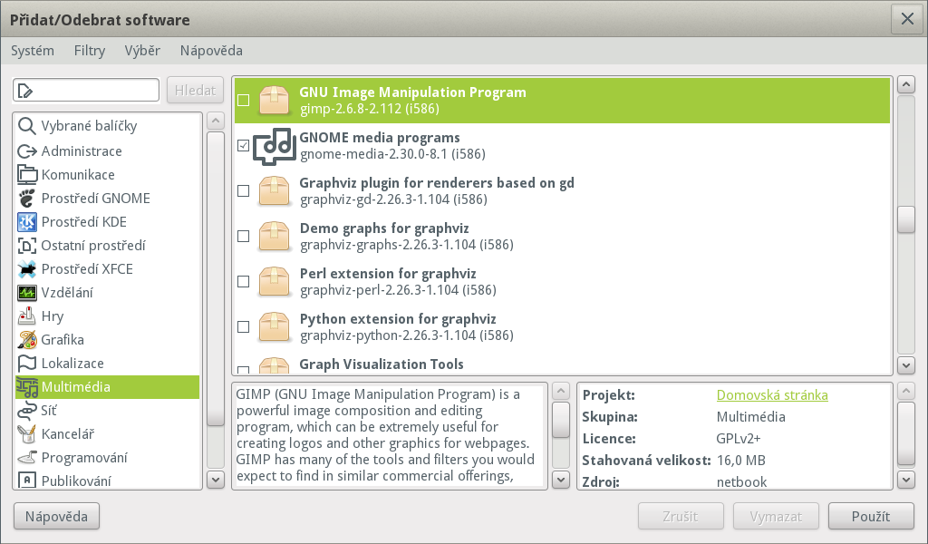Click the graphviz-python package box icon

click(x=274, y=326)
